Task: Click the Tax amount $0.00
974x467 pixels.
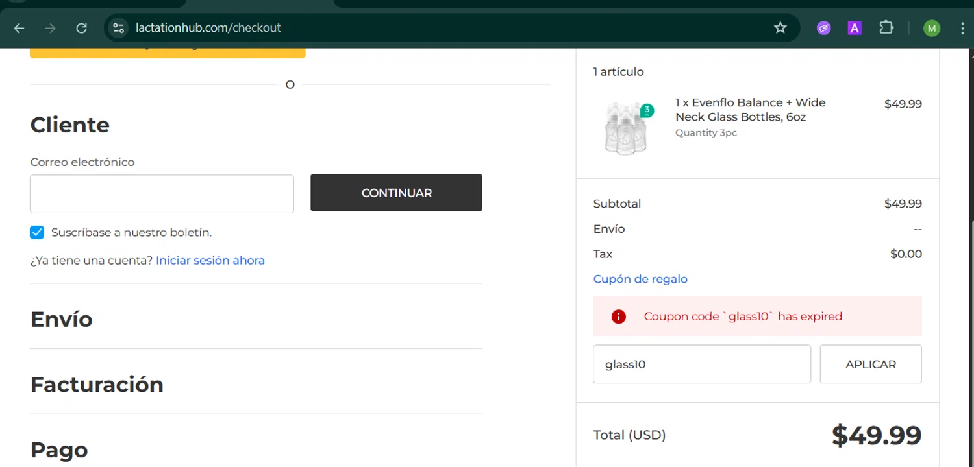Action: [x=906, y=254]
